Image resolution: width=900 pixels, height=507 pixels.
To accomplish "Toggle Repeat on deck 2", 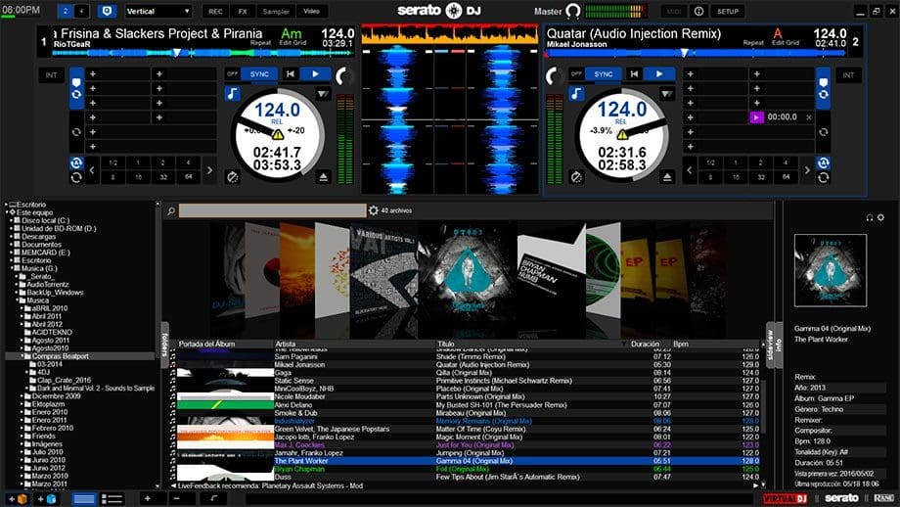I will pos(753,42).
